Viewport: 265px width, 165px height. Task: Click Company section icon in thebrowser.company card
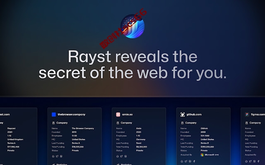[53, 123]
